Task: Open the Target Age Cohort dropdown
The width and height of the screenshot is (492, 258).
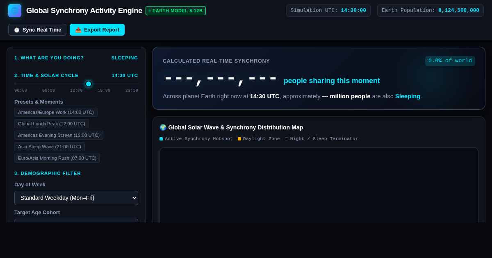Action: point(76,220)
